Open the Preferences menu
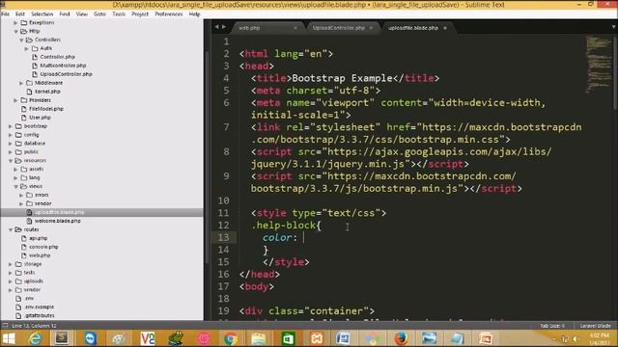The width and height of the screenshot is (618, 347). point(169,13)
